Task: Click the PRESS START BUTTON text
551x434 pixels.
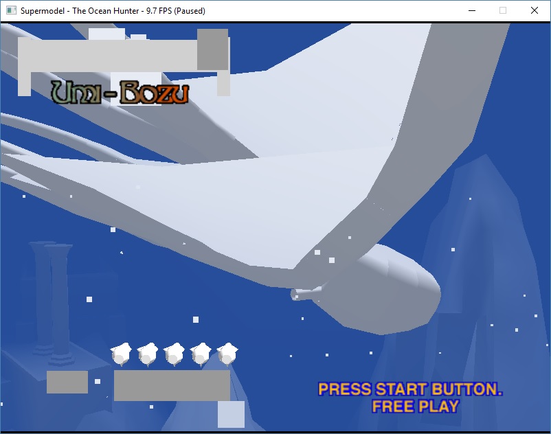Action: click(x=410, y=389)
